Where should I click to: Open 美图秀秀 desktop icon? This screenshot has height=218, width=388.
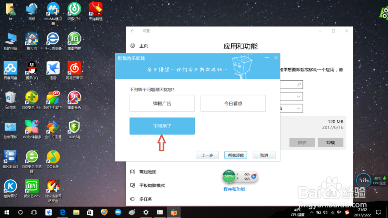[x=74, y=100]
